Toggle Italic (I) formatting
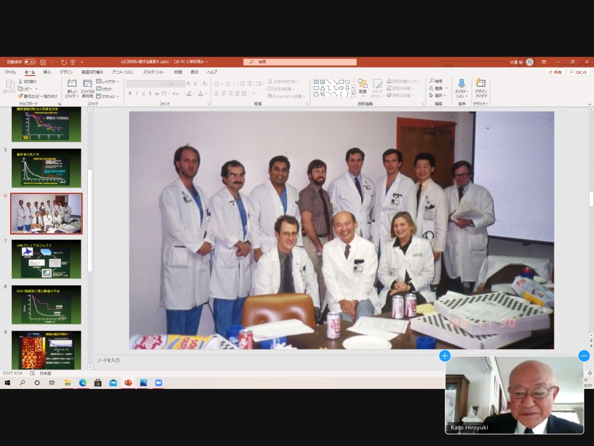Screen dimensions: 594x446 (137, 93)
